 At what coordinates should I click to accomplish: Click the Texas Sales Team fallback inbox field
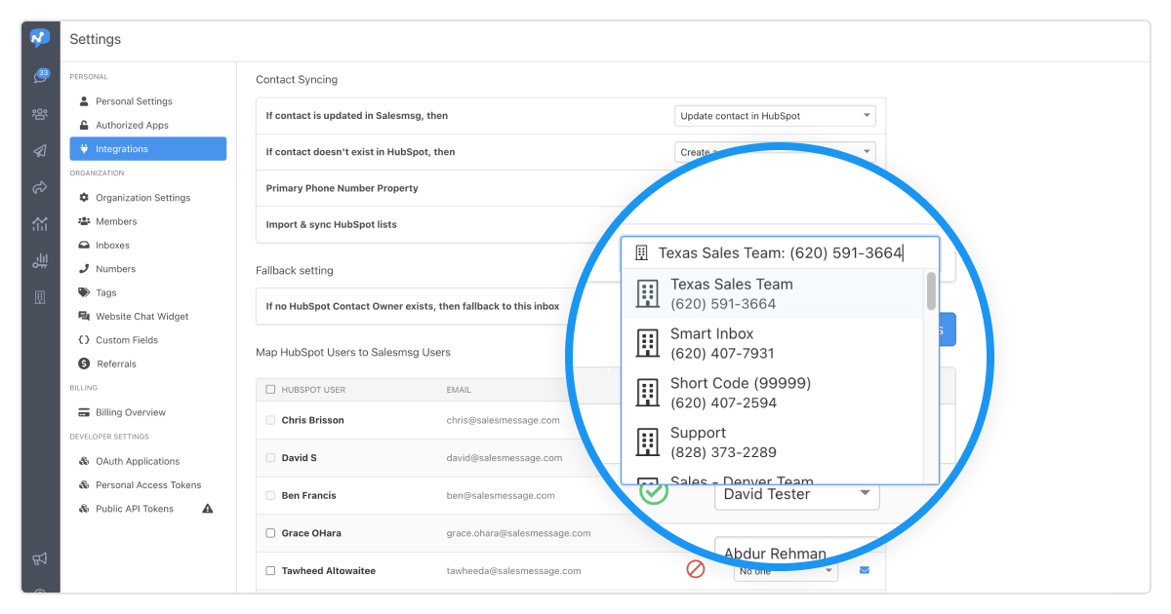[x=780, y=252]
